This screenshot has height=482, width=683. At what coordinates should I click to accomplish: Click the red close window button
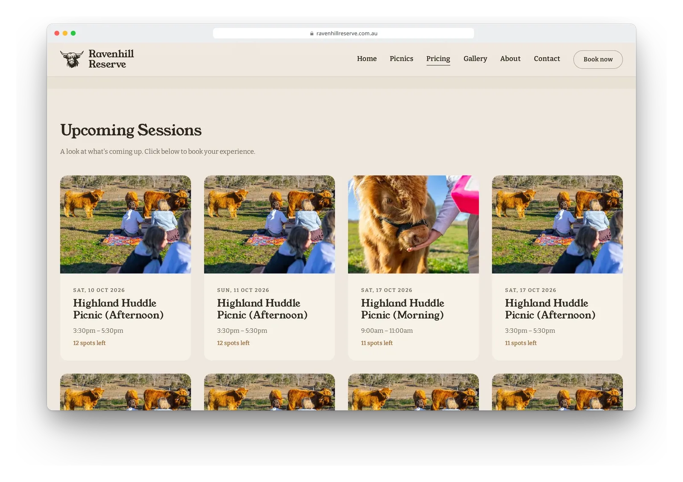(x=57, y=33)
